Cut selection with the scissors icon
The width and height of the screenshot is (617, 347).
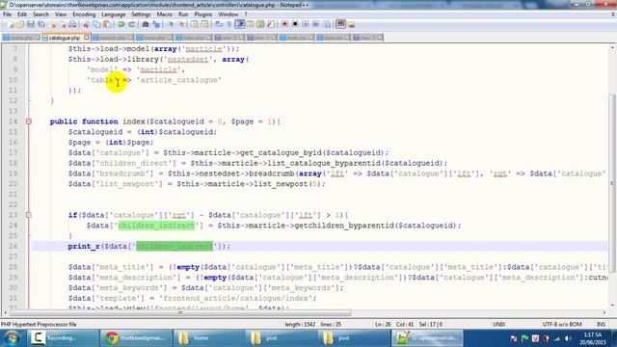[86, 24]
